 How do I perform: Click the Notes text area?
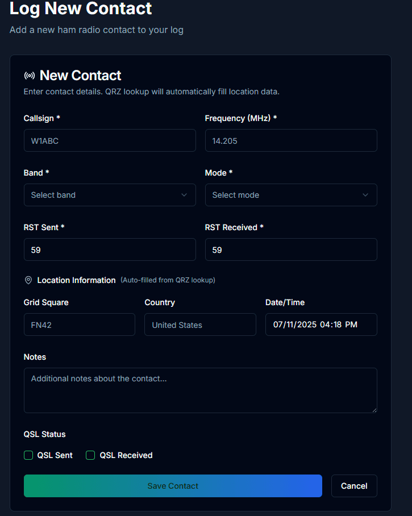[201, 390]
